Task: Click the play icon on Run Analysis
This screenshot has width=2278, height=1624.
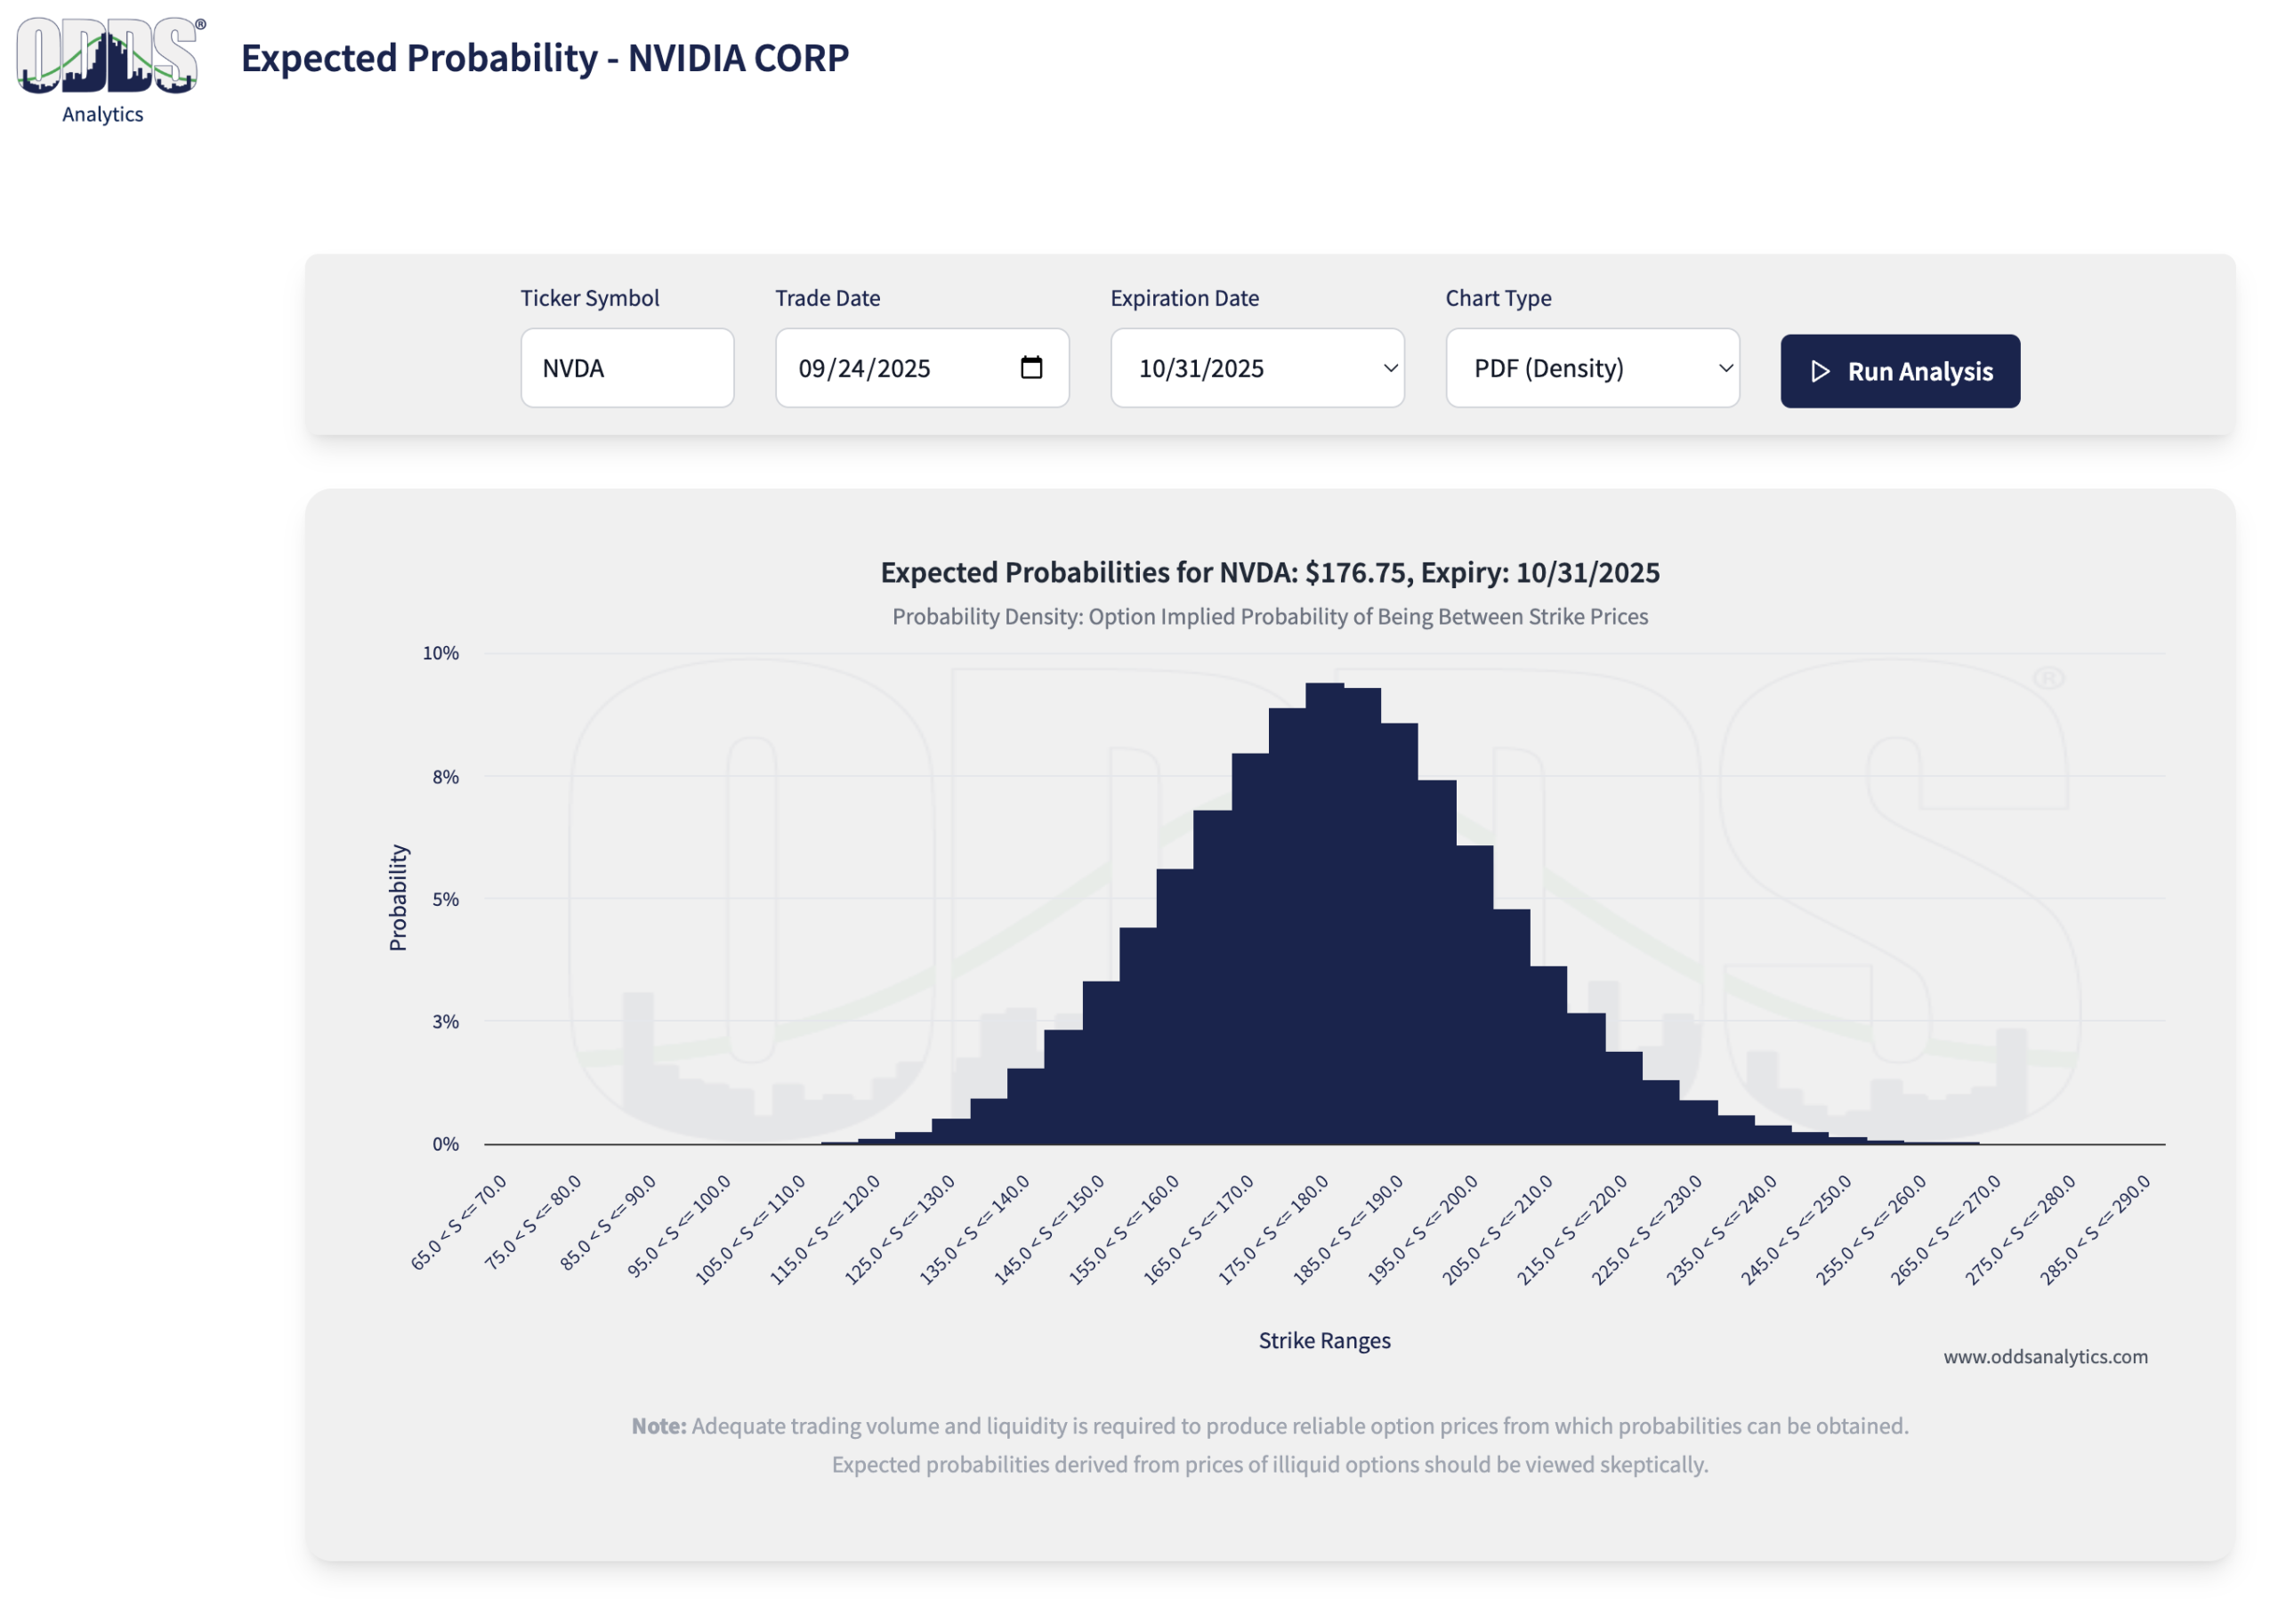Action: click(1820, 371)
